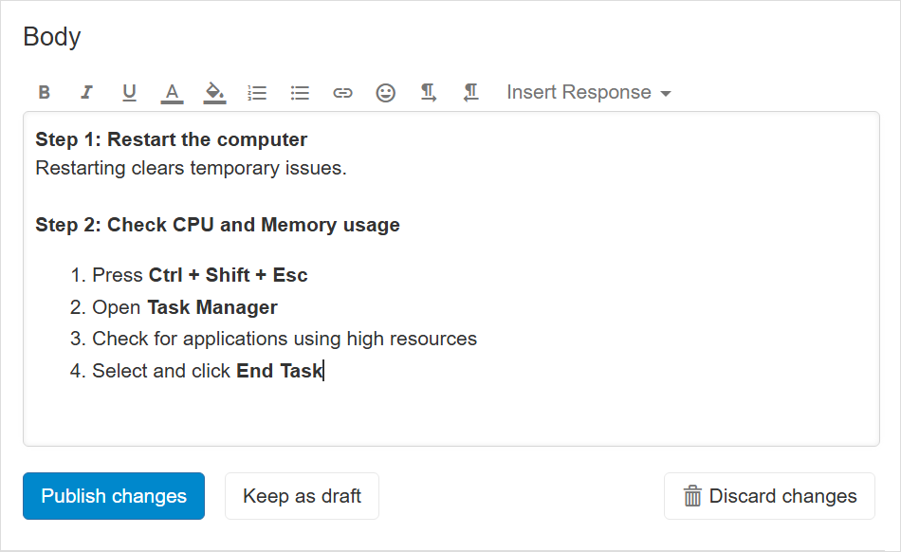
Task: Set left-to-right text direction
Action: tap(429, 92)
